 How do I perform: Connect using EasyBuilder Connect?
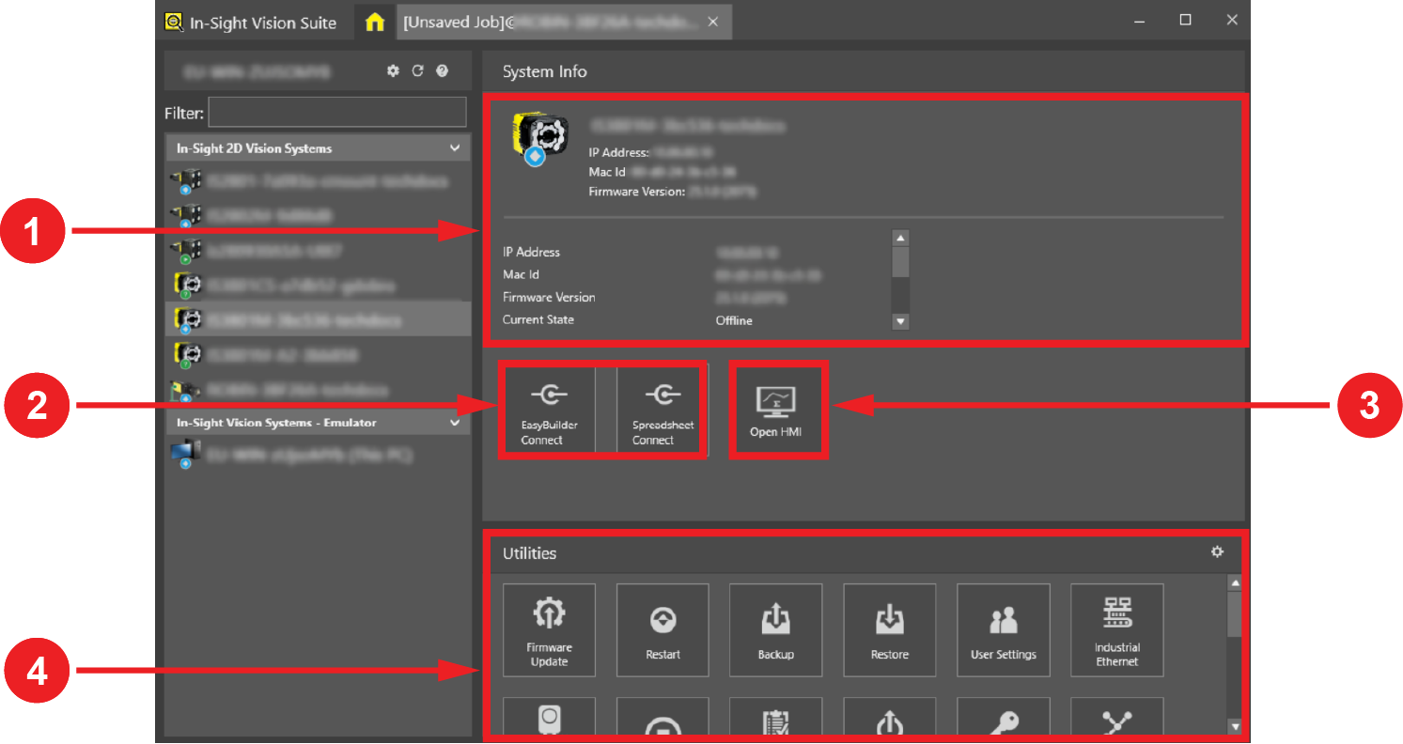click(548, 411)
